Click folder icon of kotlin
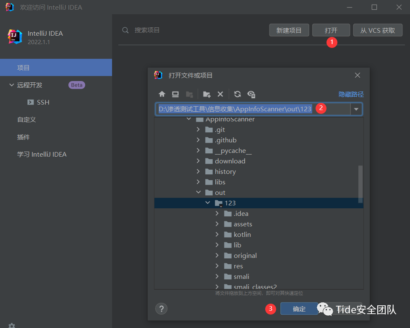This screenshot has width=410, height=328. (228, 234)
